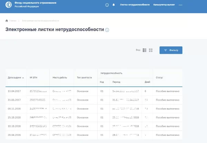Click info icon beside the page title
The height and width of the screenshot is (143, 207).
[x=107, y=30]
